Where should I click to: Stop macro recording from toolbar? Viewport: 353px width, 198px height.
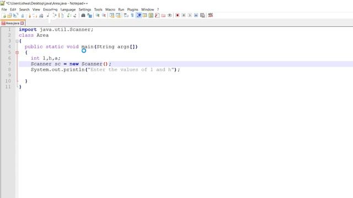coord(184,15)
